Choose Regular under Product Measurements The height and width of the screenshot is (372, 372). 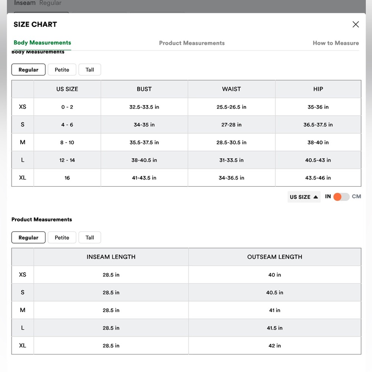[x=28, y=237]
